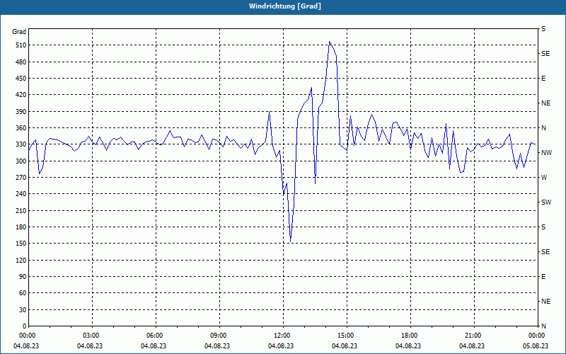Select the 'W' compass label
Viewport: 566px width, 354px height.
coord(544,178)
